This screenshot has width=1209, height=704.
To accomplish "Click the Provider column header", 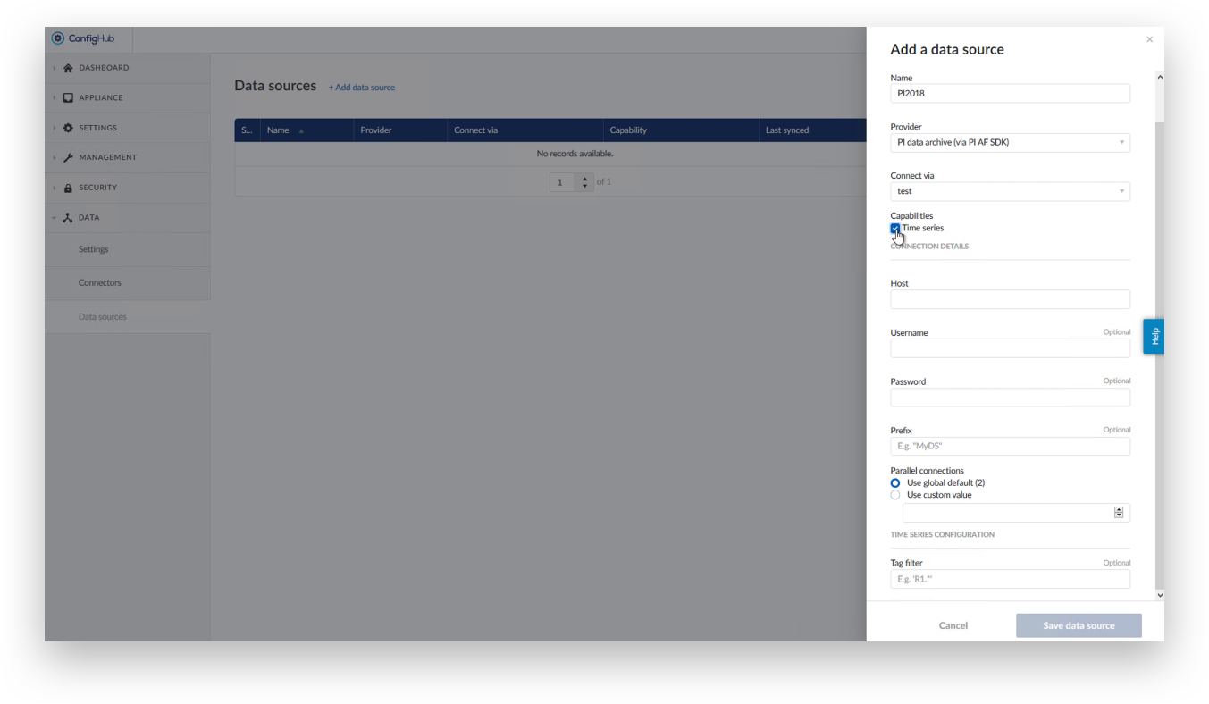I will [x=400, y=130].
